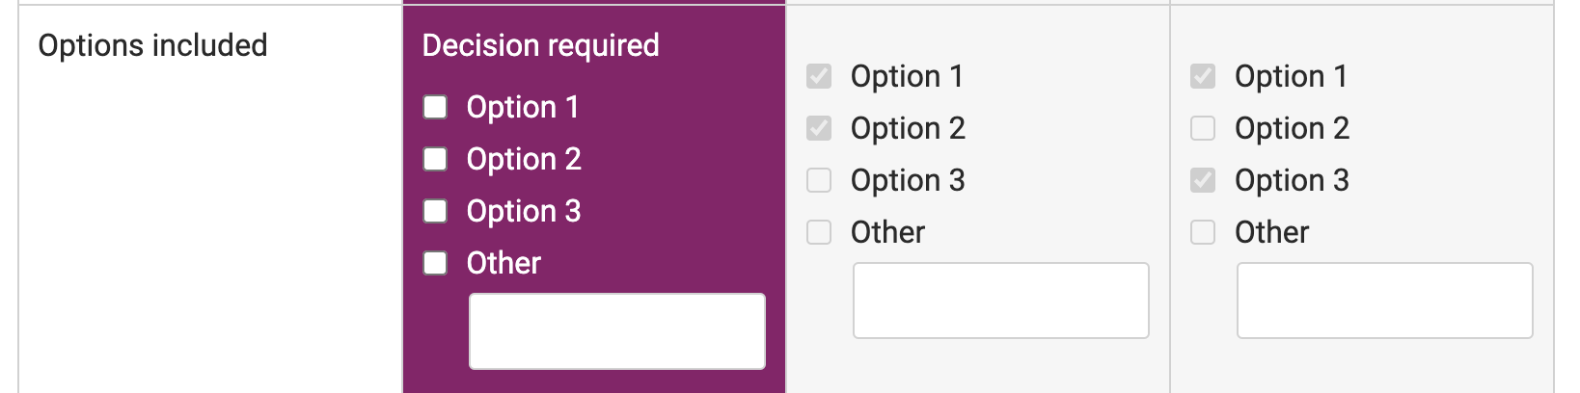Click unchecked Option 3 checkbox in middle column
The image size is (1580, 393).
pos(819,180)
